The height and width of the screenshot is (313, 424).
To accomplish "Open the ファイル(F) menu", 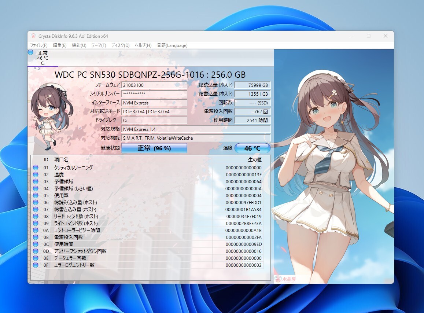I will [x=39, y=45].
